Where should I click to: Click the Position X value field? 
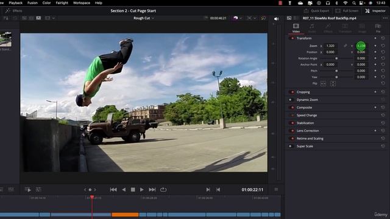(330, 52)
